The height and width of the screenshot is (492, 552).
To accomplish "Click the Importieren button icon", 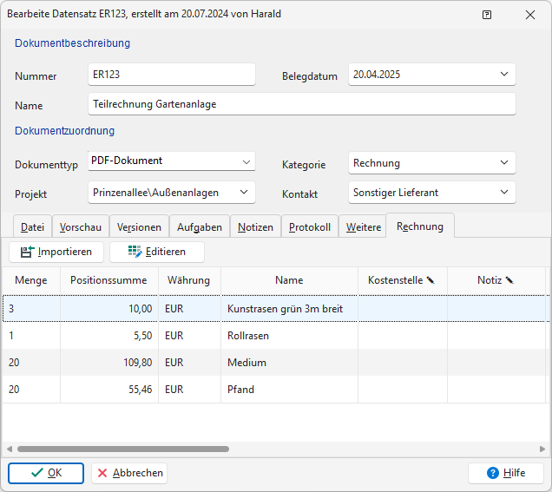I will [27, 252].
